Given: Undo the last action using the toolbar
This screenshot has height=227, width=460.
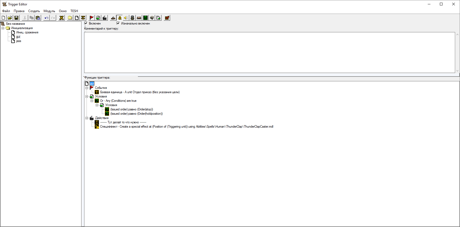Looking at the screenshot, I should point(47,18).
